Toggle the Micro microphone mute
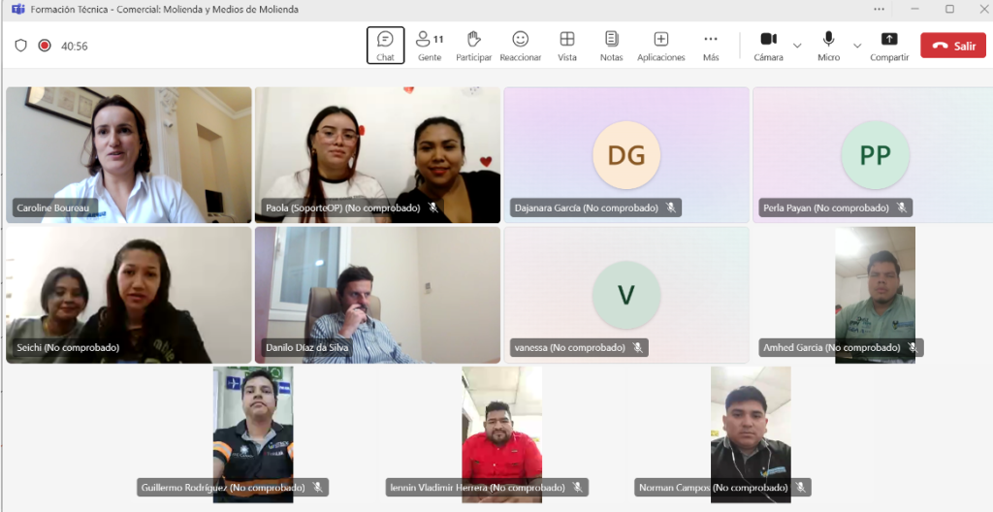Image resolution: width=993 pixels, height=512 pixels. pos(828,45)
